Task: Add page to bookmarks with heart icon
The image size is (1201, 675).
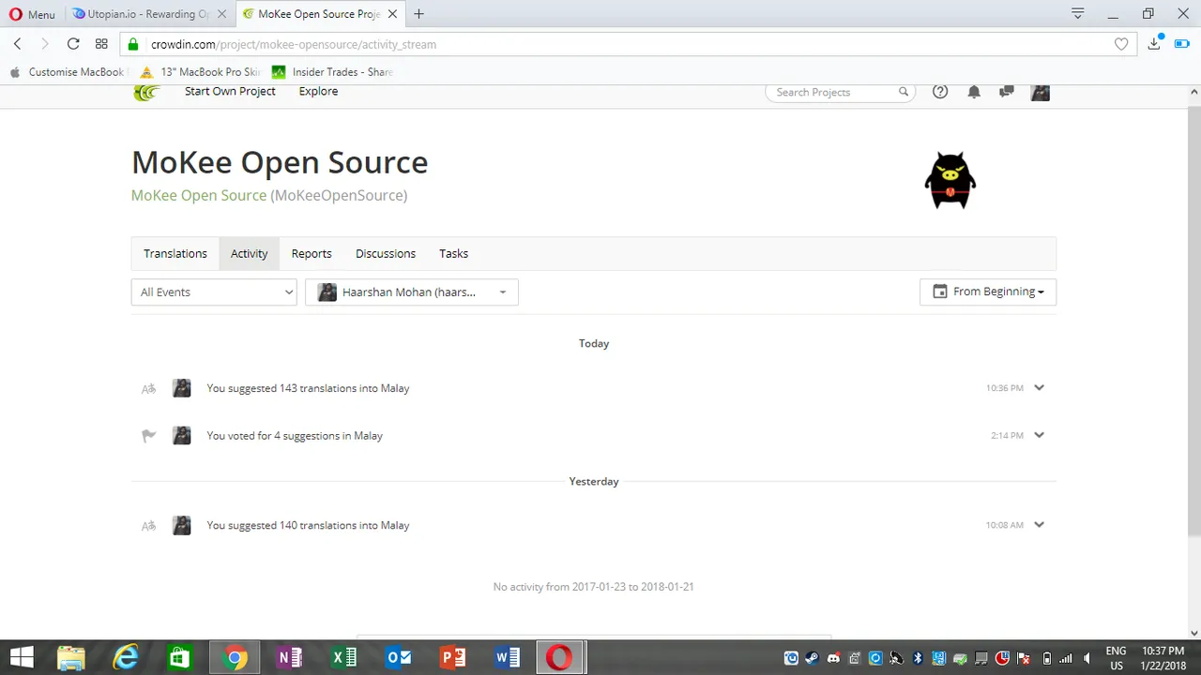Action: click(1121, 44)
